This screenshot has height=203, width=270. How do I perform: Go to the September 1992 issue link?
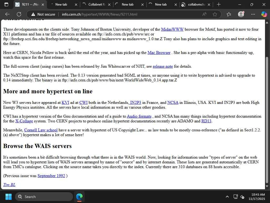(51, 176)
